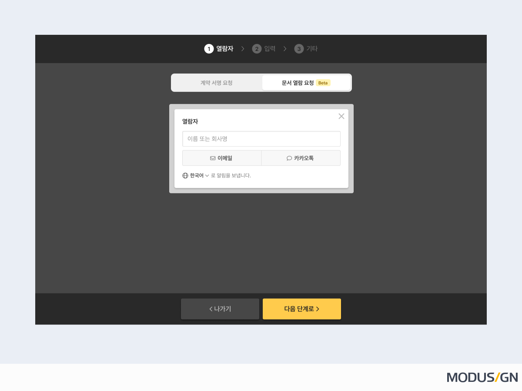This screenshot has height=391, width=522.
Task: Select the 문서 열람 요청 tab
Action: tap(298, 83)
